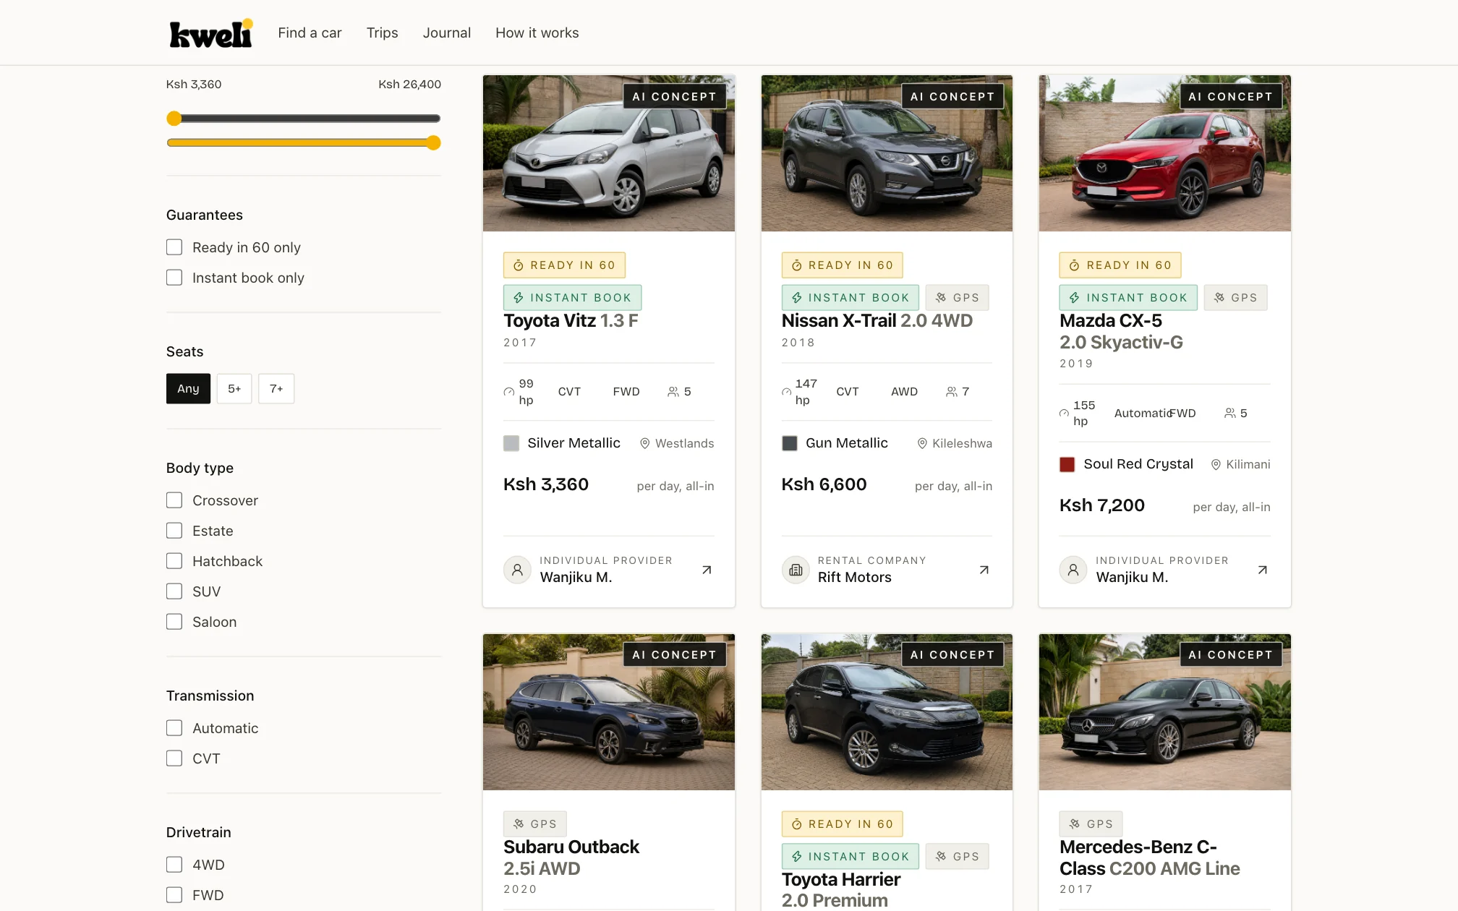This screenshot has height=911, width=1458.
Task: Open the Nissan X-Trail car photo
Action: click(887, 153)
